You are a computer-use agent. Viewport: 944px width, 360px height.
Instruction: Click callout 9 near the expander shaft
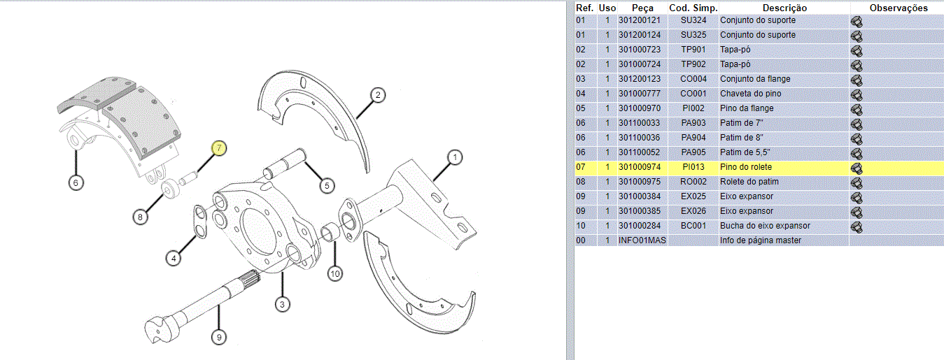point(219,337)
